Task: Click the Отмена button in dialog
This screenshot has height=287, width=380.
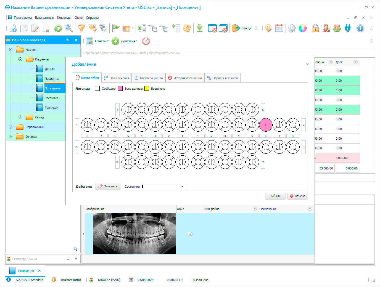Action: click(297, 196)
